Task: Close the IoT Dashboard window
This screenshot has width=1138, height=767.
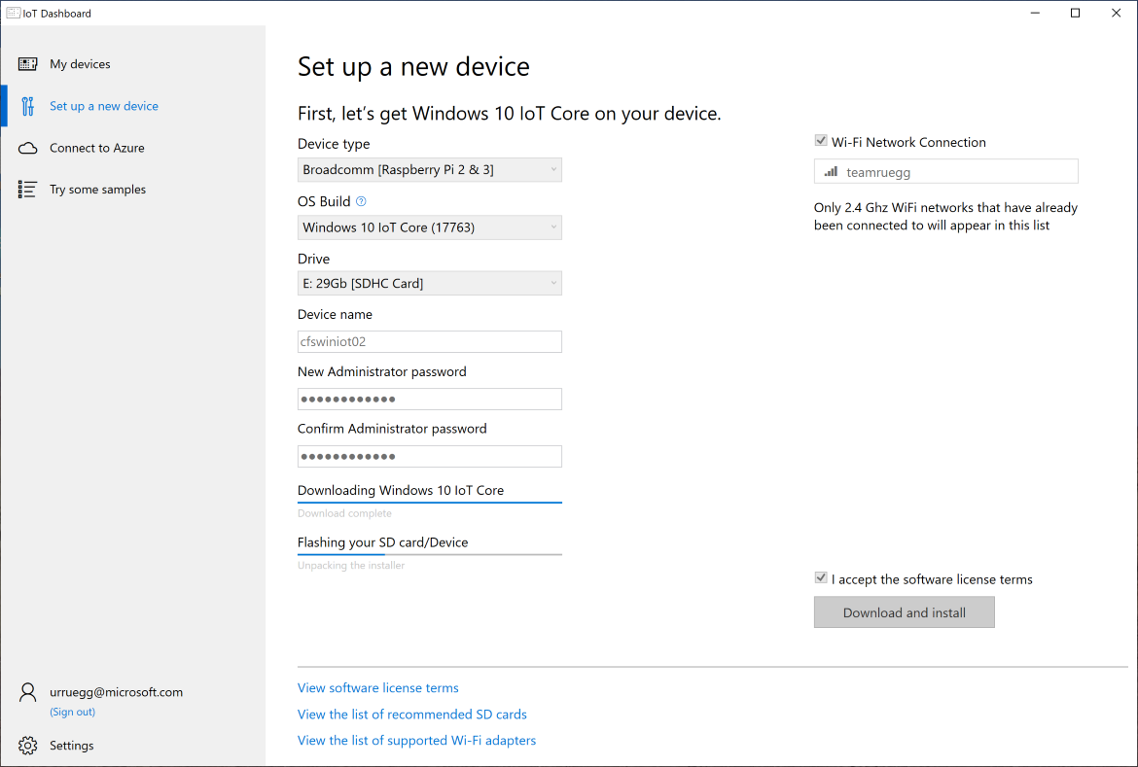Action: tap(1117, 13)
